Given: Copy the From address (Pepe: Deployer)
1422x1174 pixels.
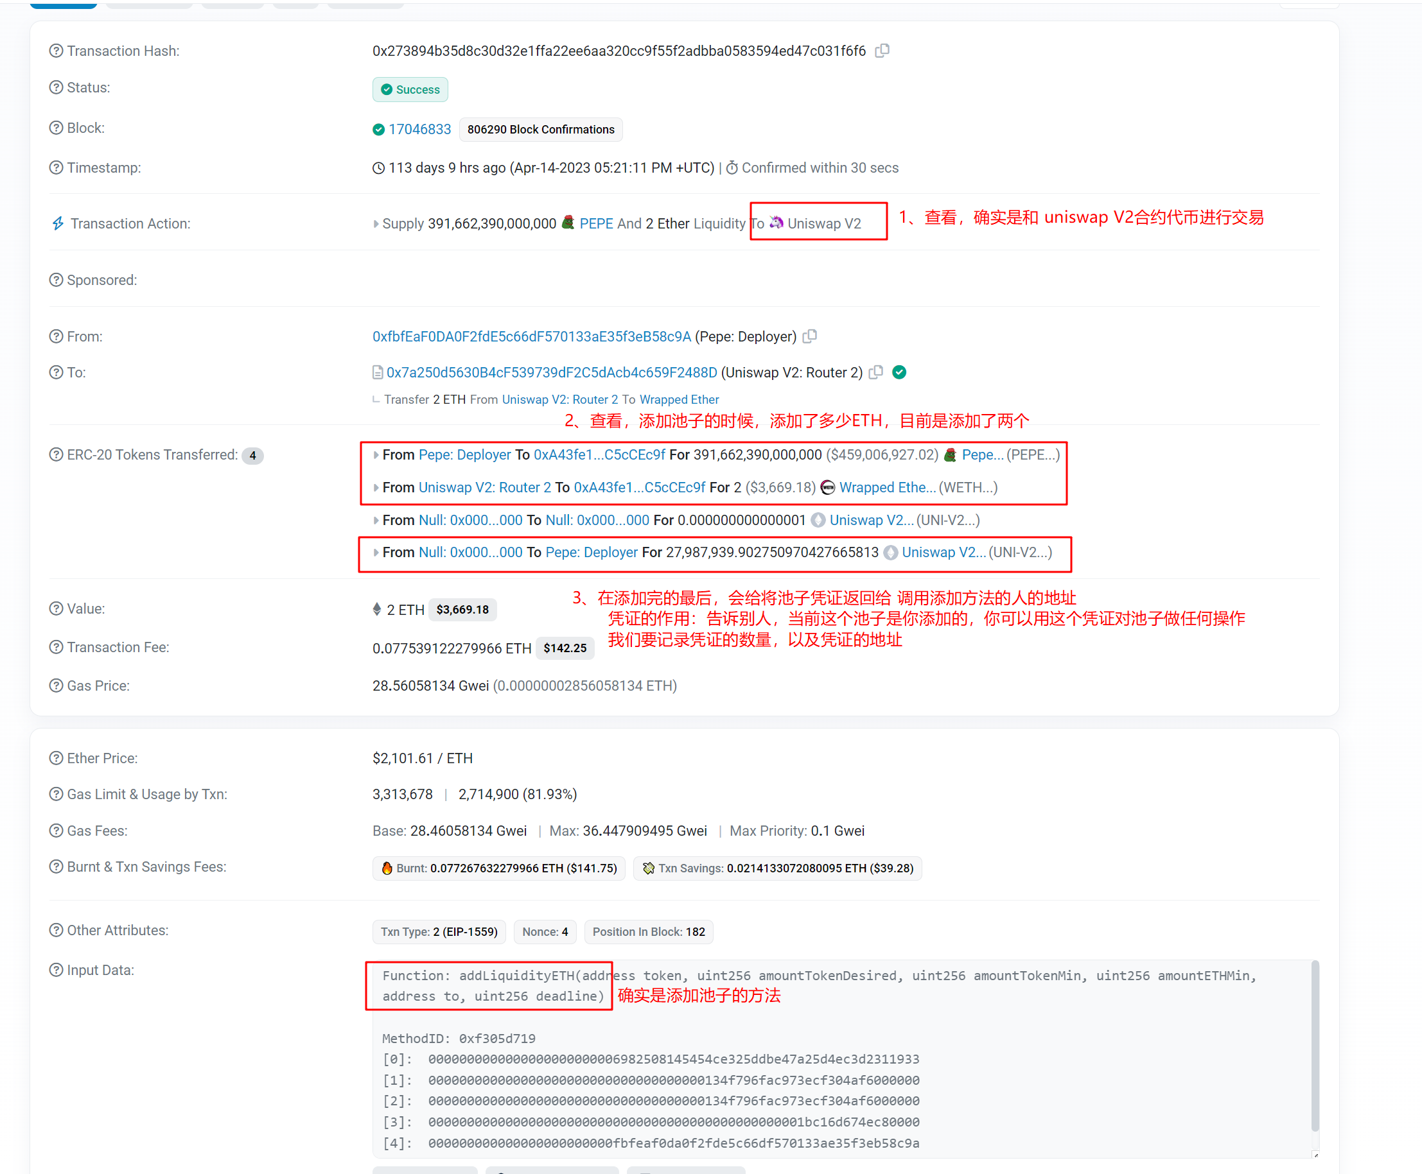Looking at the screenshot, I should click(810, 336).
